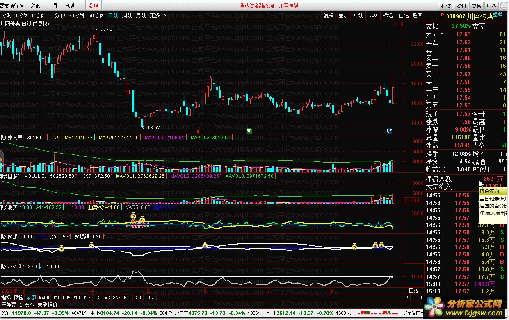This screenshot has width=509, height=320.
Task: Click the green 减 marker under the chart
Action: pyautogui.click(x=249, y=131)
